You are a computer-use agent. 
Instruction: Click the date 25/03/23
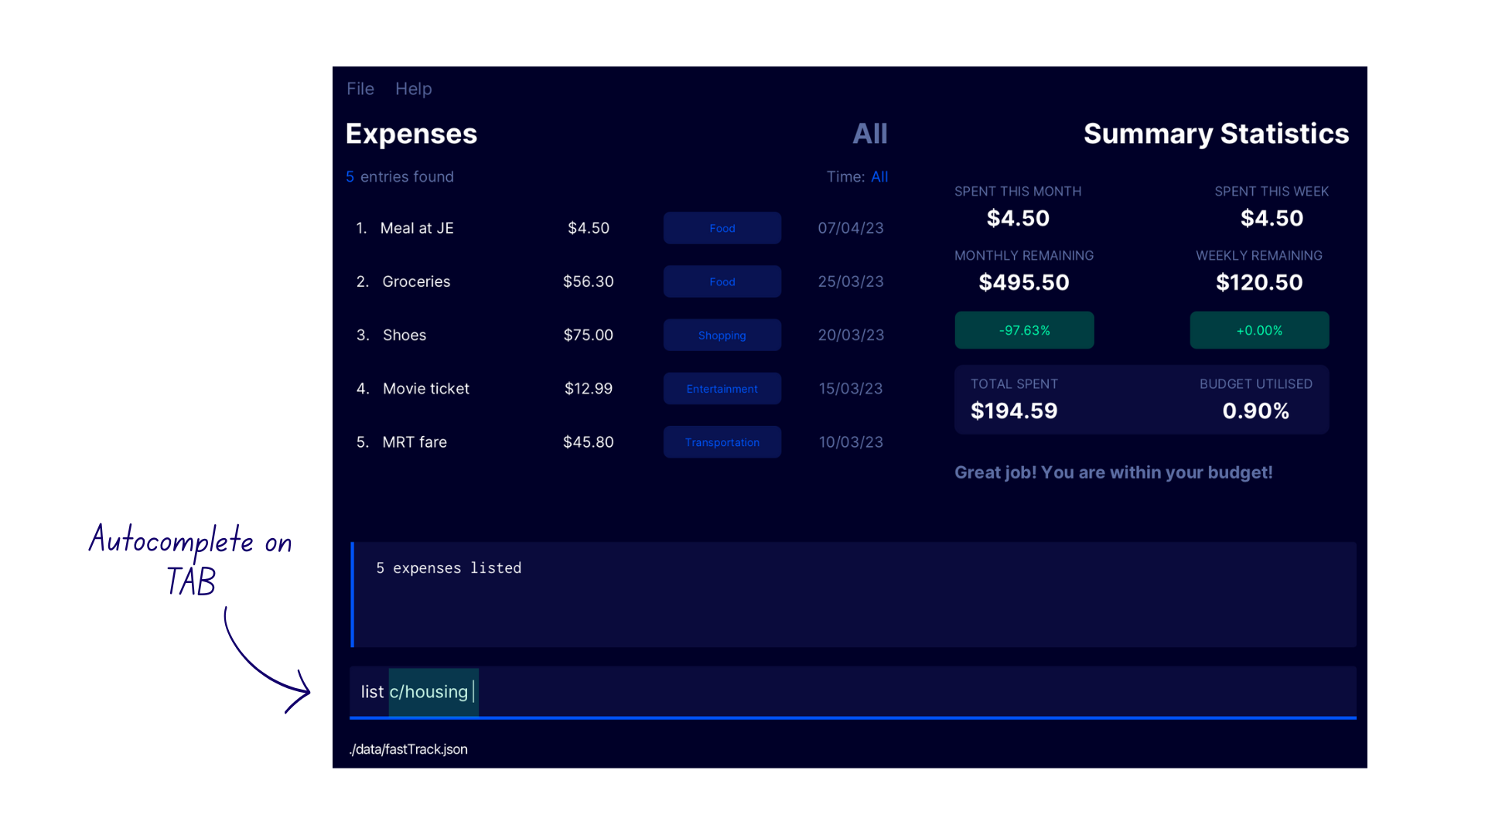[851, 281]
